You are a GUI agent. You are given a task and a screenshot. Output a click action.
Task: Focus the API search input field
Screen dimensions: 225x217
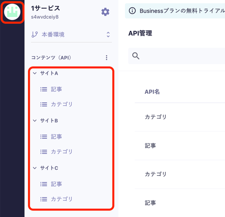(177, 56)
